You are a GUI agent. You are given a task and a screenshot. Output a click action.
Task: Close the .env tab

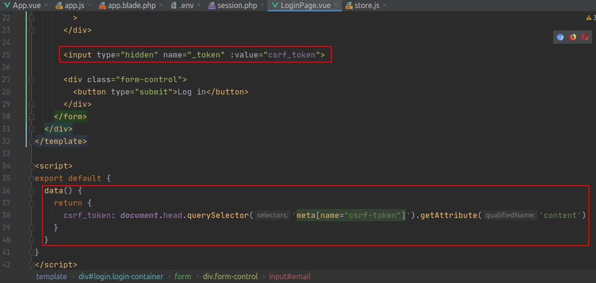click(199, 6)
